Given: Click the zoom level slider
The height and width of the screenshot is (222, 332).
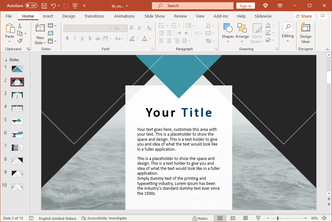Looking at the screenshot, I should point(278,218).
